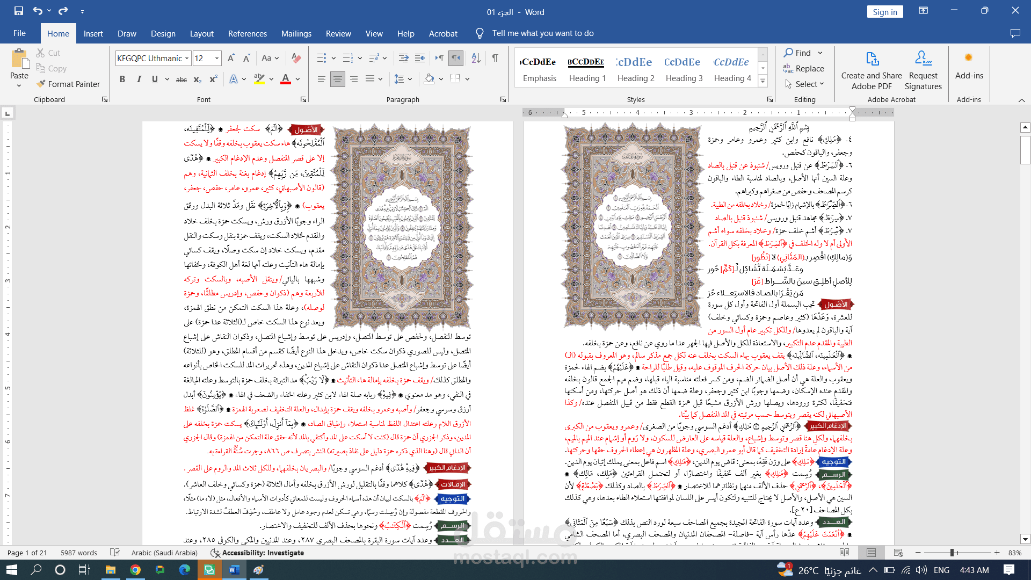This screenshot has width=1031, height=580.
Task: Apply strikethrough formatting
Action: (181, 79)
